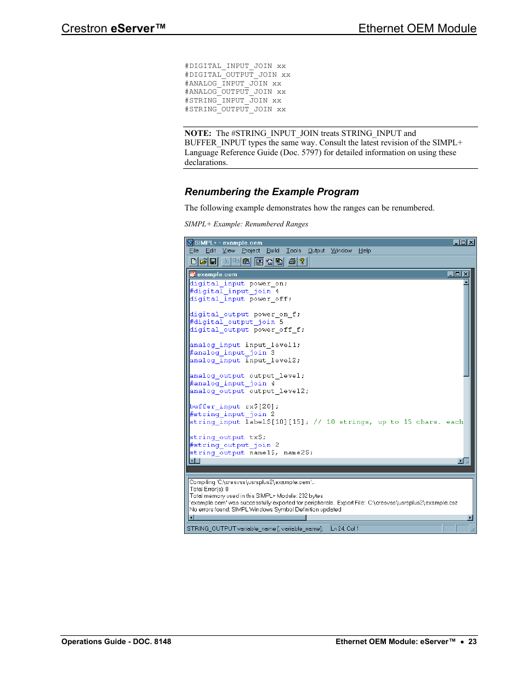Click the example.oem document window icon
Image resolution: width=523 pixels, height=677 pixels.
click(193, 274)
